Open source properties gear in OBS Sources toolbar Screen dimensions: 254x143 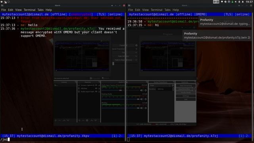pos(87,120)
